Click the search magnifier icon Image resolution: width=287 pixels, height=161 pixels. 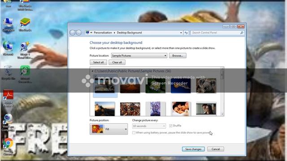[242, 33]
